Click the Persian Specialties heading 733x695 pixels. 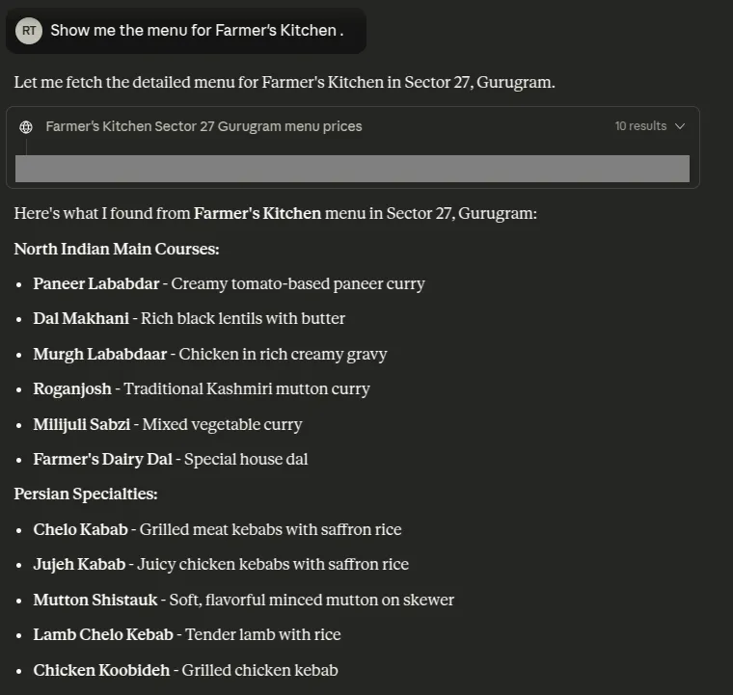(86, 494)
